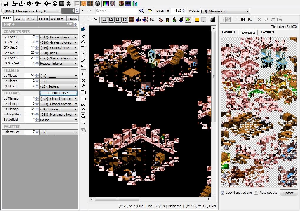Image resolution: width=300 pixels, height=211 pixels.
Task: Click the Save icon in main toolbar
Action: click(6, 4)
